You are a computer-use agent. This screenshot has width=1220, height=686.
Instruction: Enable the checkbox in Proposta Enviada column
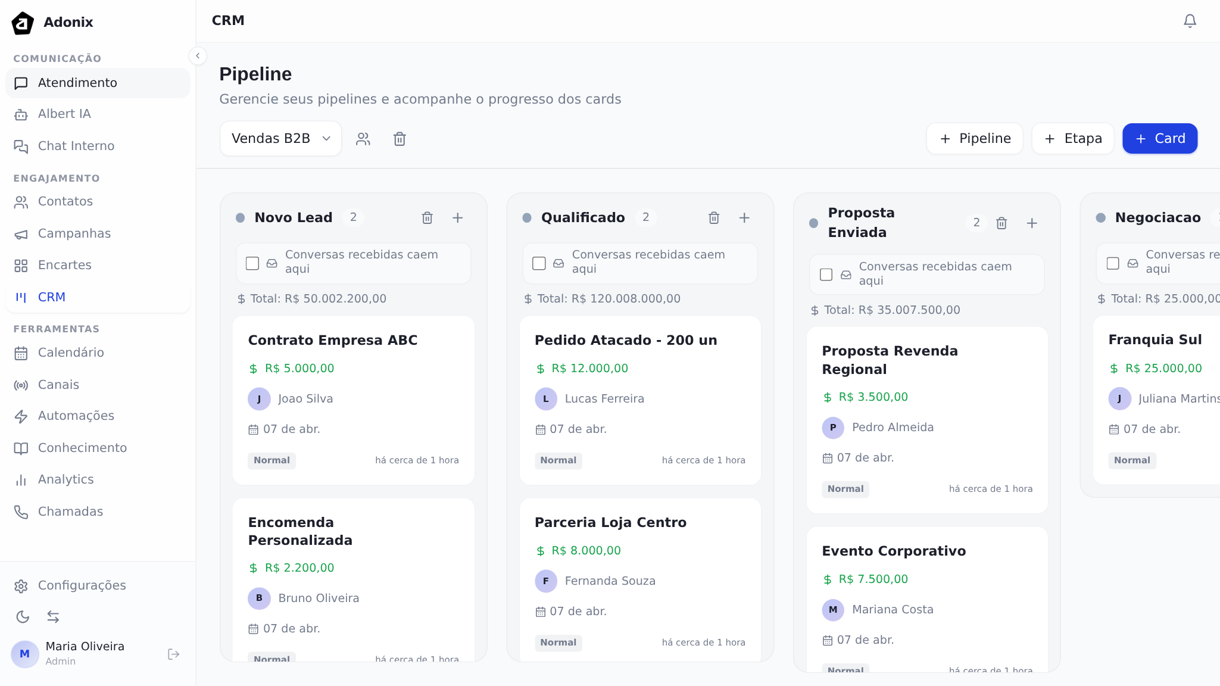(826, 274)
